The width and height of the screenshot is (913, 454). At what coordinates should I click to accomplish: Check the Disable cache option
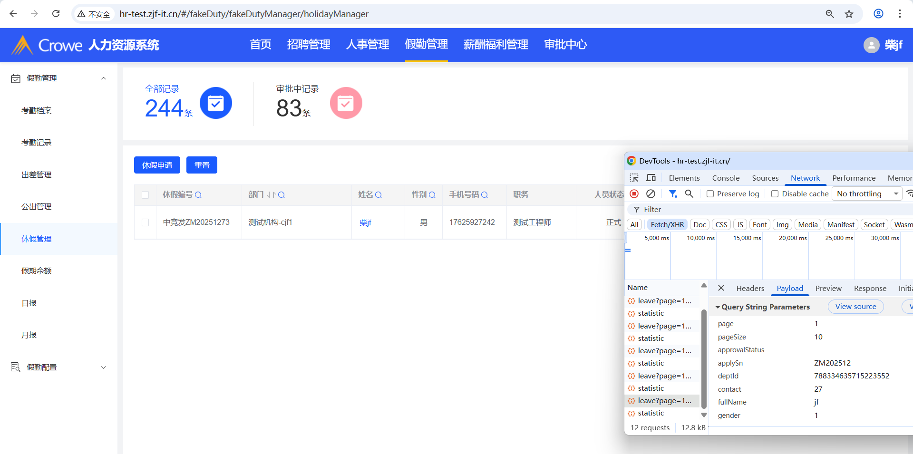775,194
